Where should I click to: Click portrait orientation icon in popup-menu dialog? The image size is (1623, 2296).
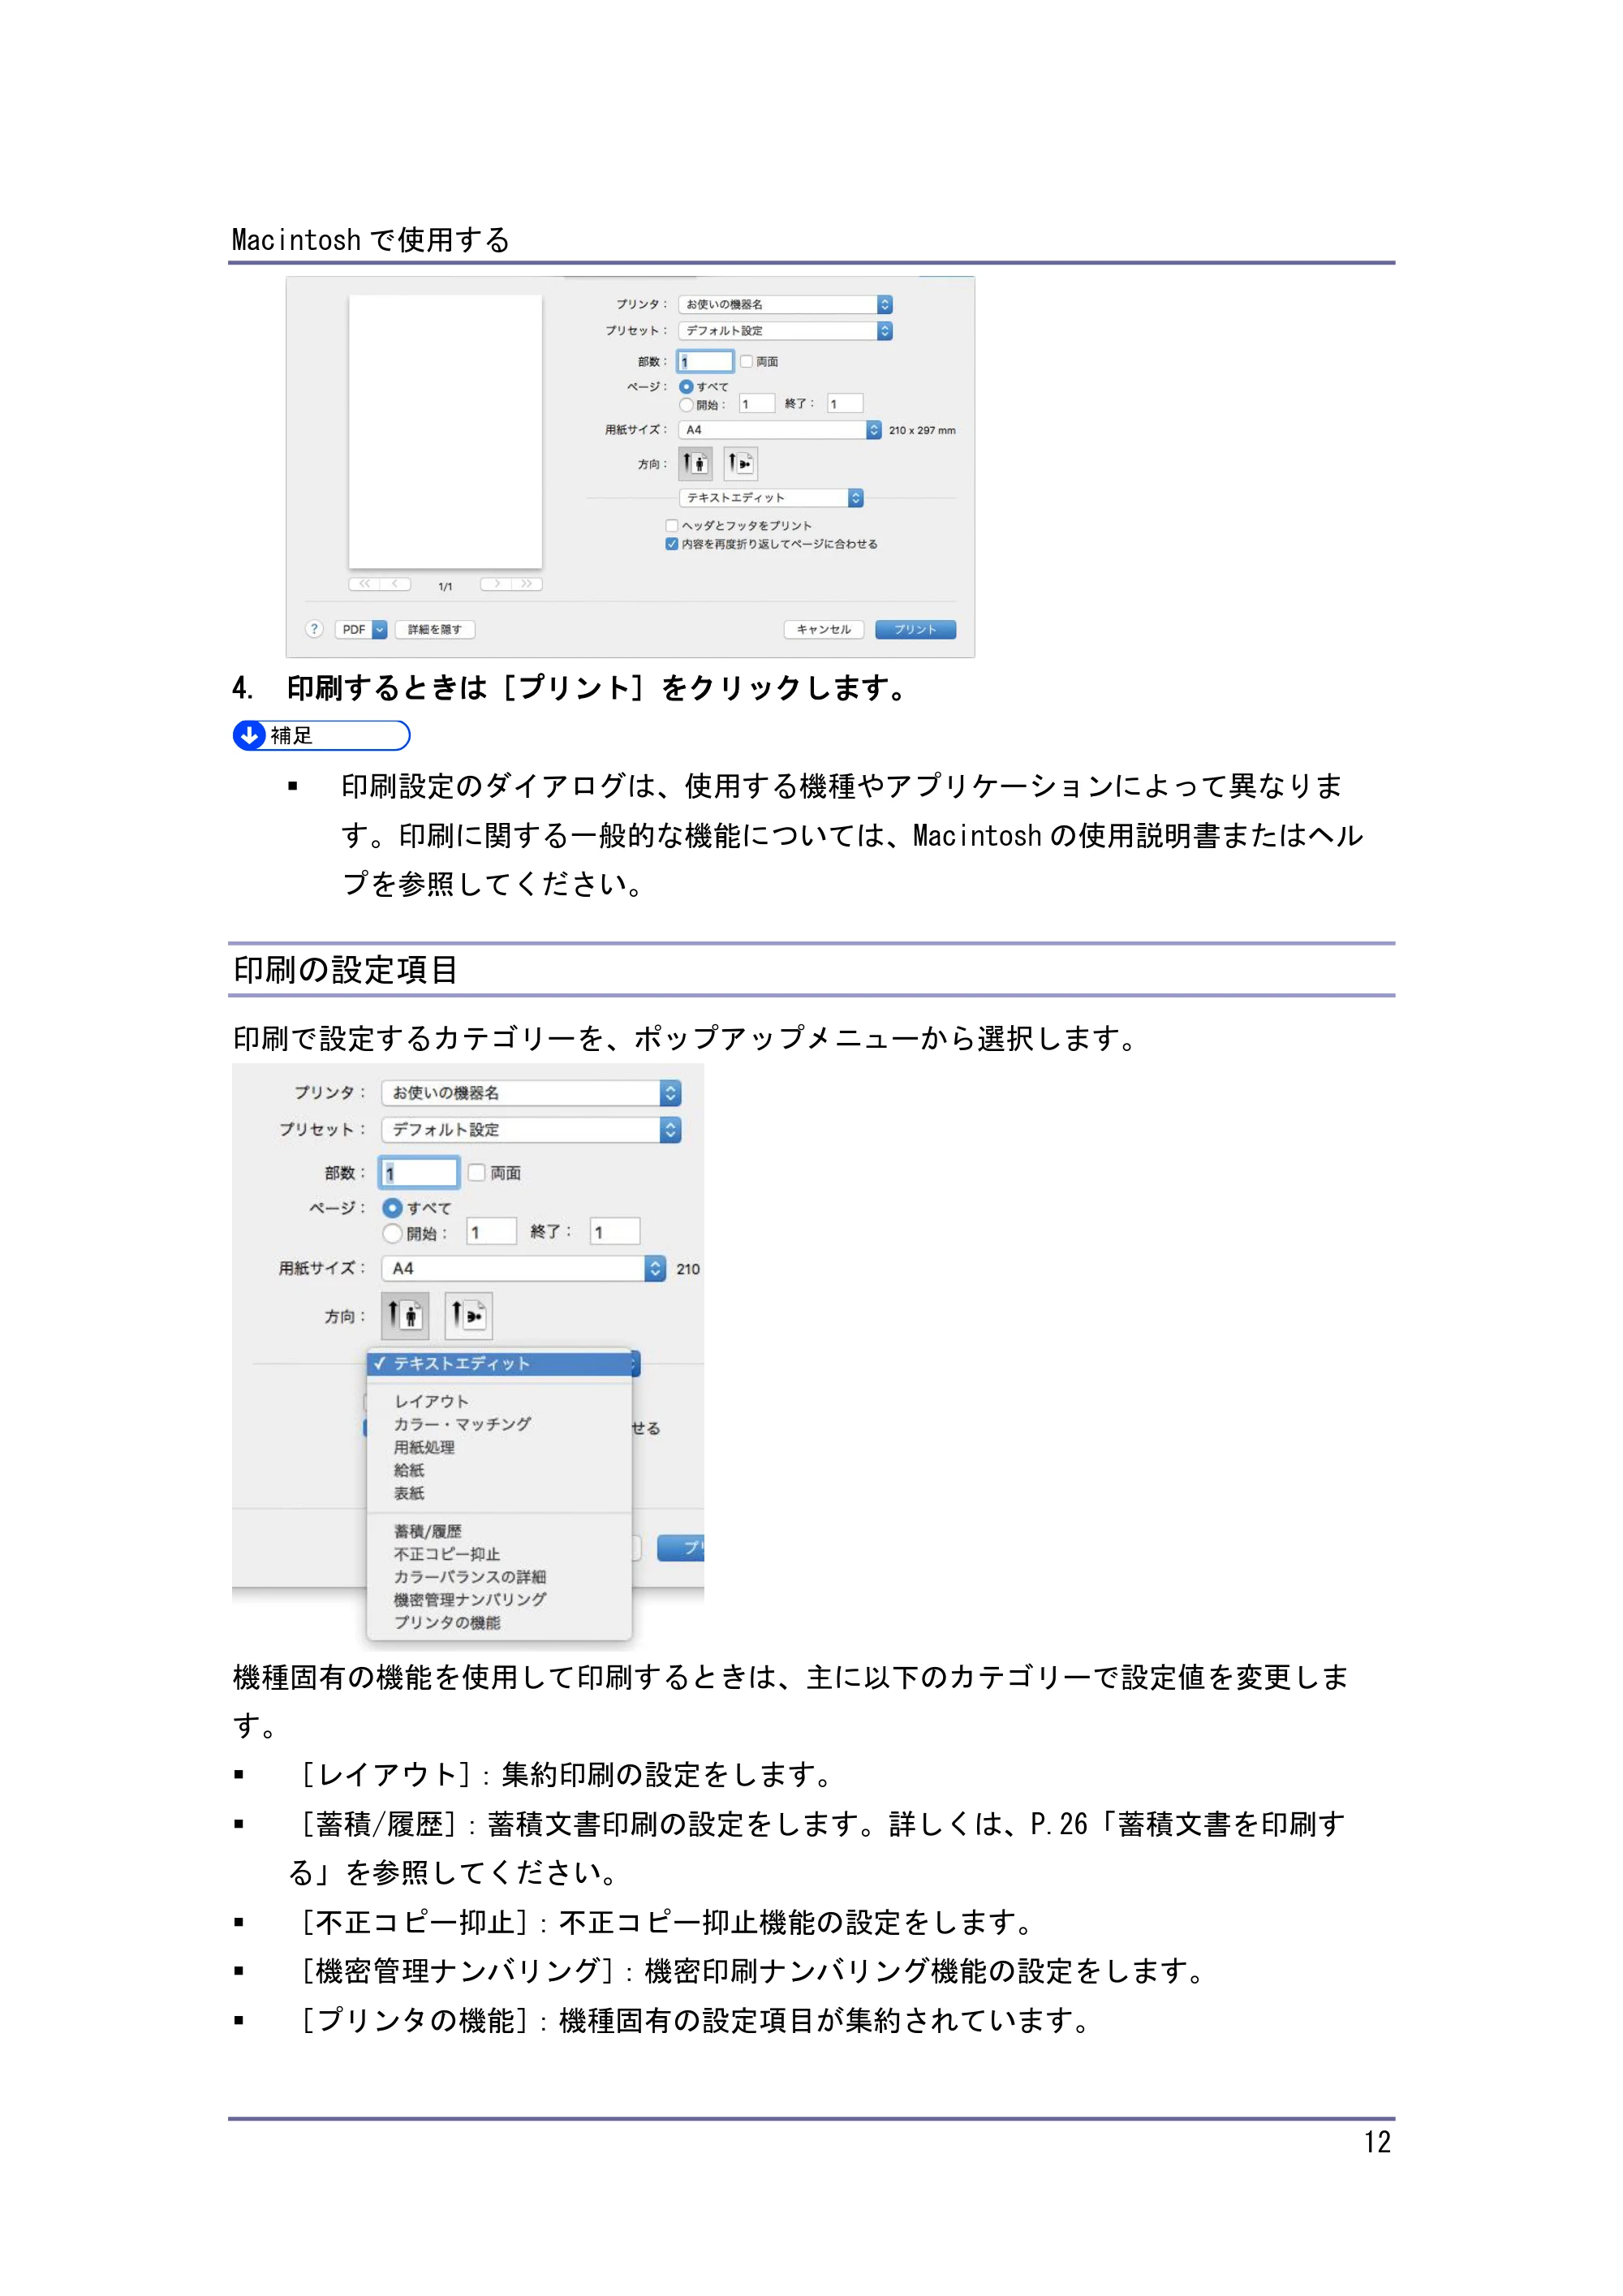click(405, 1315)
